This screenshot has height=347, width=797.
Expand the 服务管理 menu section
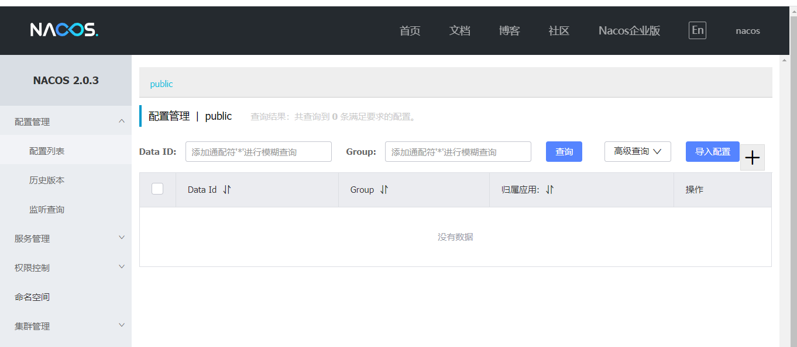click(x=66, y=238)
